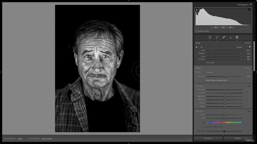Viewport: 257px width, 144px height.
Task: Toggle the Color panel switch icon
Action: click(249, 111)
